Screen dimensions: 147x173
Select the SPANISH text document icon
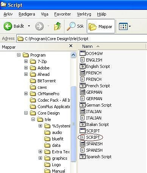click(x=82, y=150)
